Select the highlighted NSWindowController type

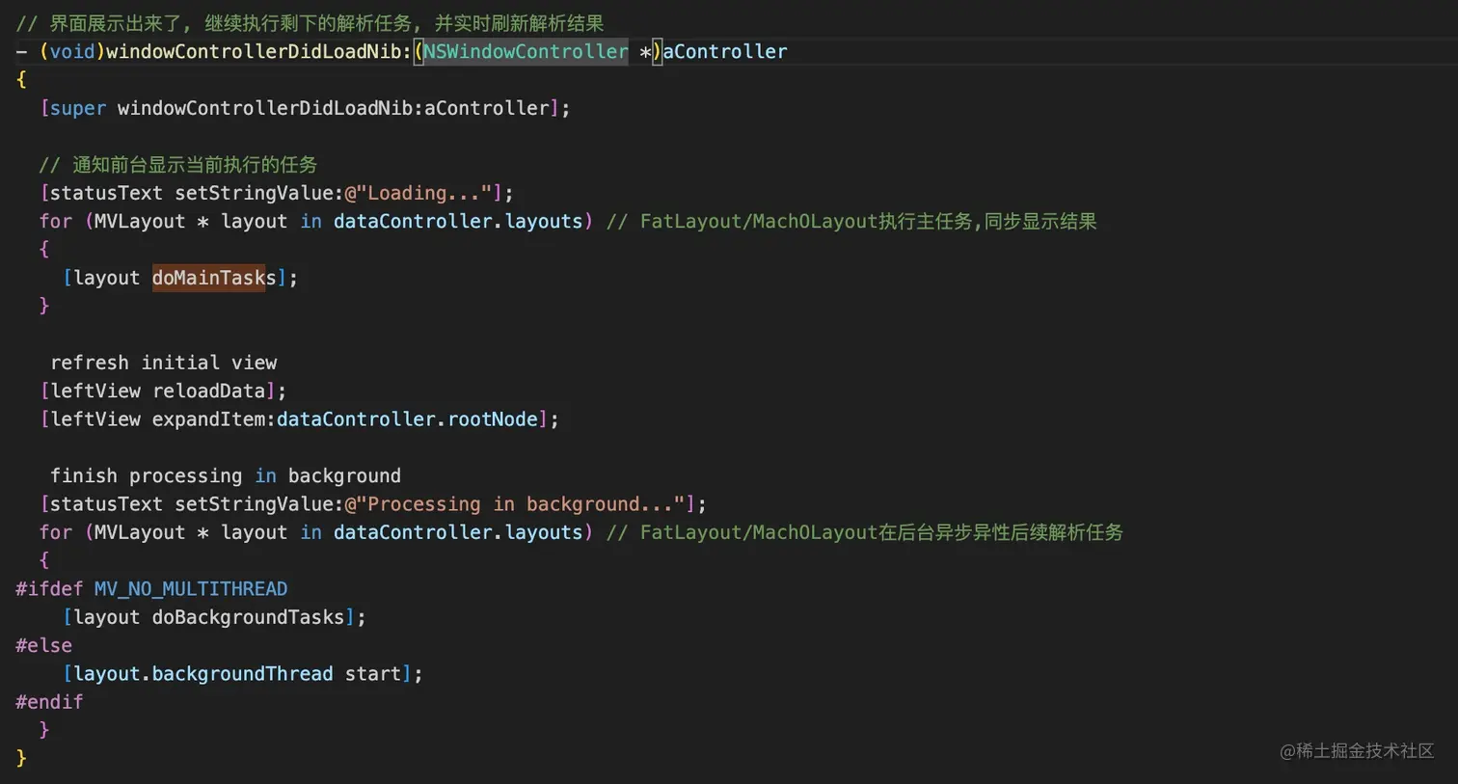(x=526, y=51)
